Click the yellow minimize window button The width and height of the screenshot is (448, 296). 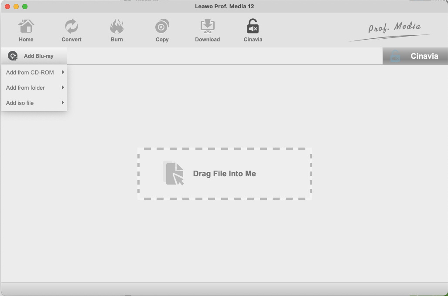pyautogui.click(x=16, y=7)
